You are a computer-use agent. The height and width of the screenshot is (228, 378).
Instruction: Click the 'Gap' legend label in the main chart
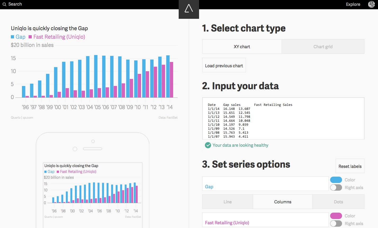pos(20,37)
